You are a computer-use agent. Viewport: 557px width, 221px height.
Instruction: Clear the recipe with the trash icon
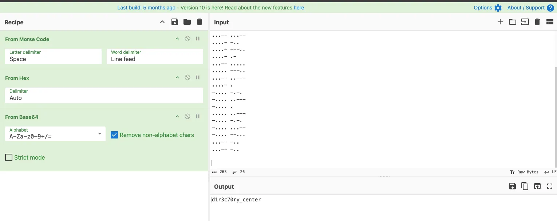tap(200, 22)
